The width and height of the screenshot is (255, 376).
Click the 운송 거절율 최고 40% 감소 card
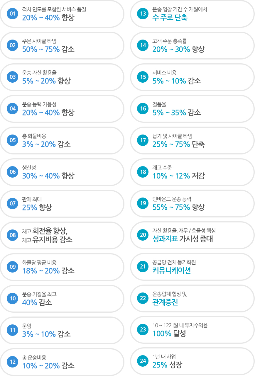62,298
